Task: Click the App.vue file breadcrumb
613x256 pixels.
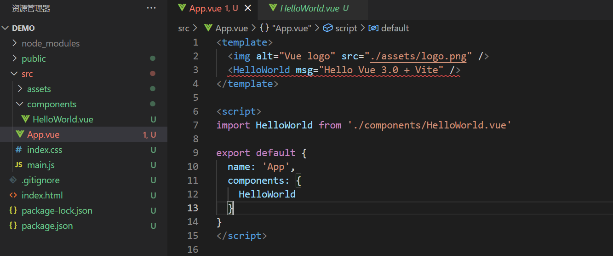Action: pyautogui.click(x=232, y=28)
